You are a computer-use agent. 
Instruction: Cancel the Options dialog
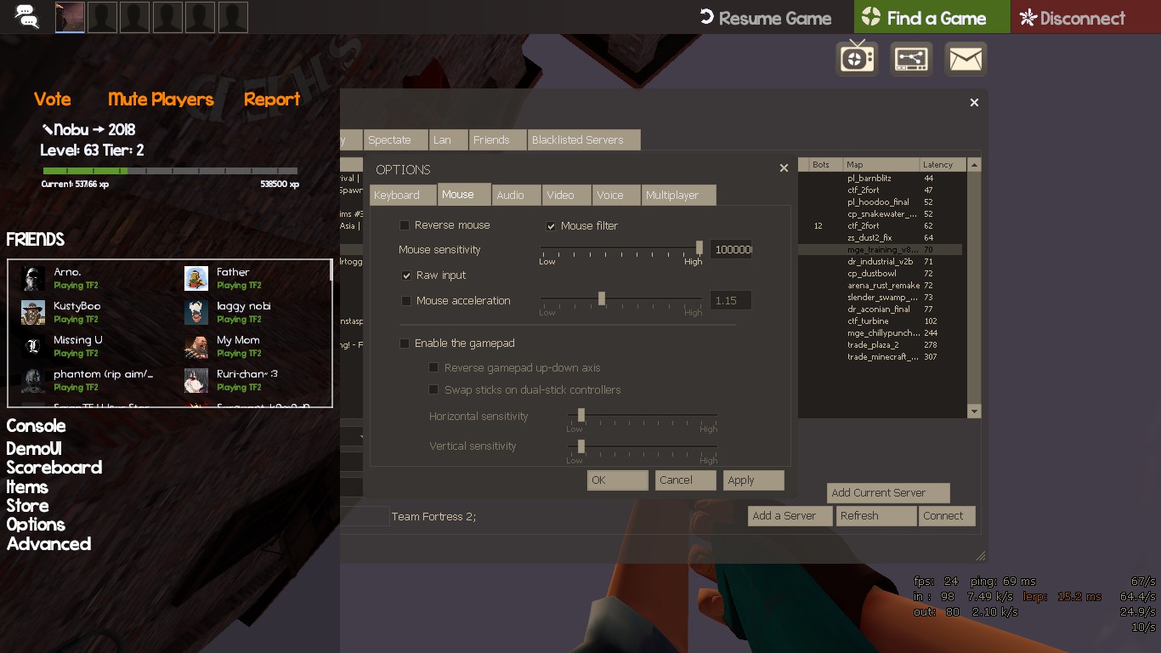click(x=686, y=480)
